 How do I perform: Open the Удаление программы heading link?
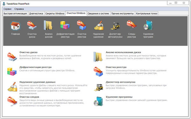(119, 97)
